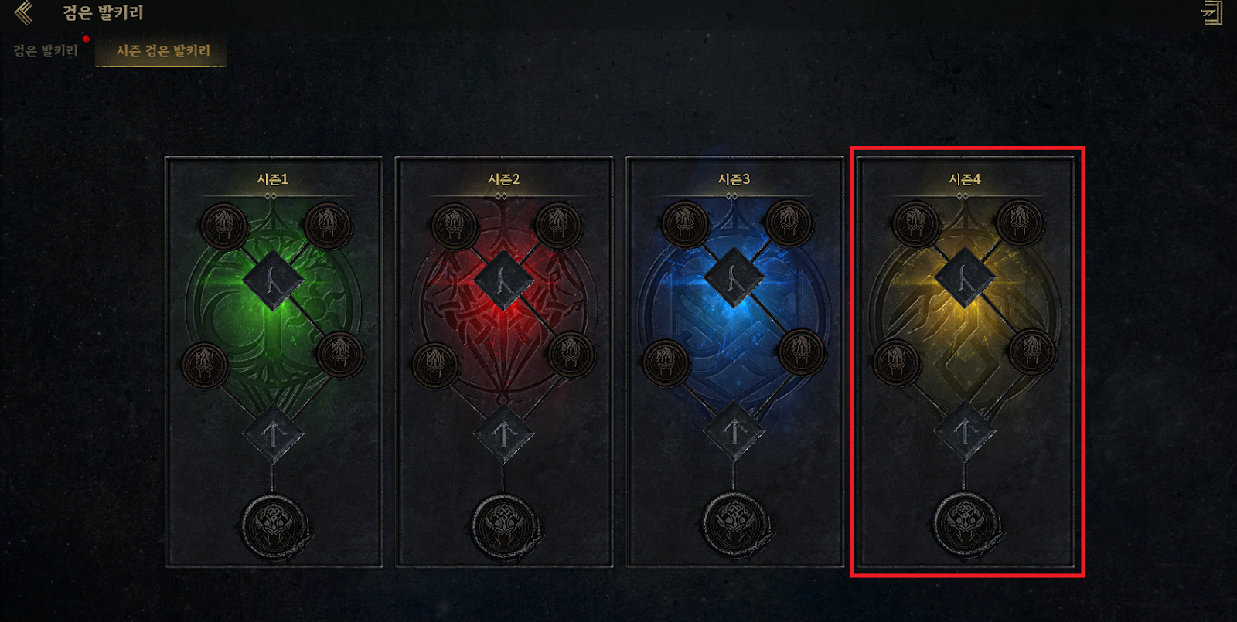Image resolution: width=1237 pixels, height=622 pixels.
Task: Click the arrow rune diamond in 시즌3
Action: click(734, 431)
